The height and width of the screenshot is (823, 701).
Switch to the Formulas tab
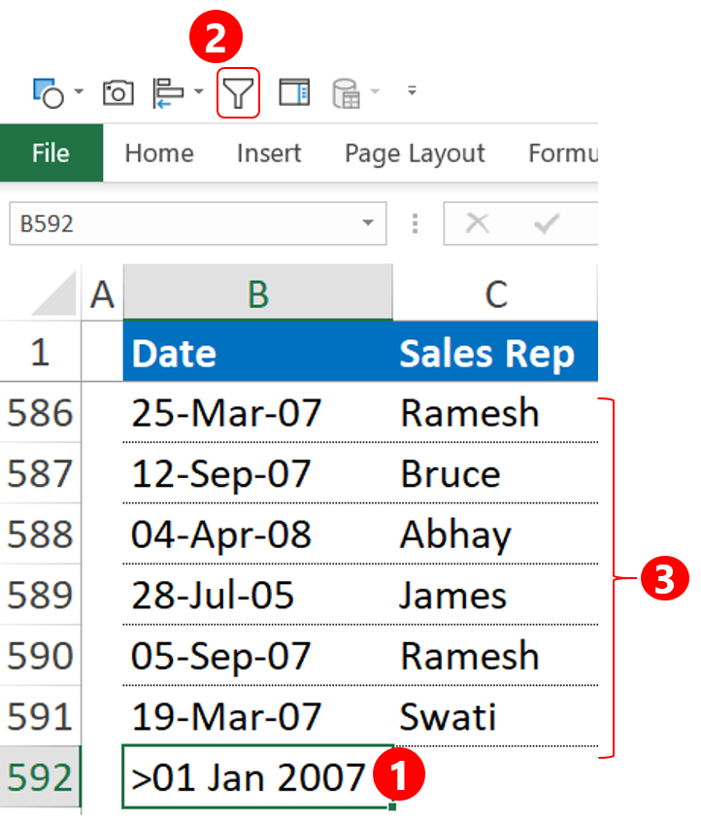pyautogui.click(x=562, y=154)
